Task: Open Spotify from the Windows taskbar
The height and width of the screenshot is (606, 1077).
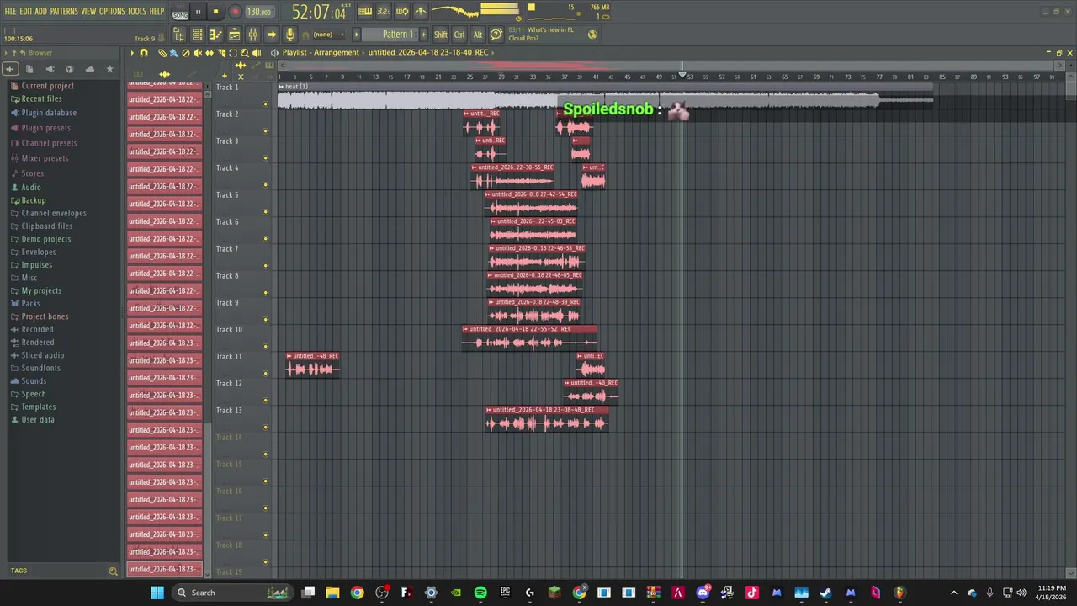Action: (x=480, y=593)
